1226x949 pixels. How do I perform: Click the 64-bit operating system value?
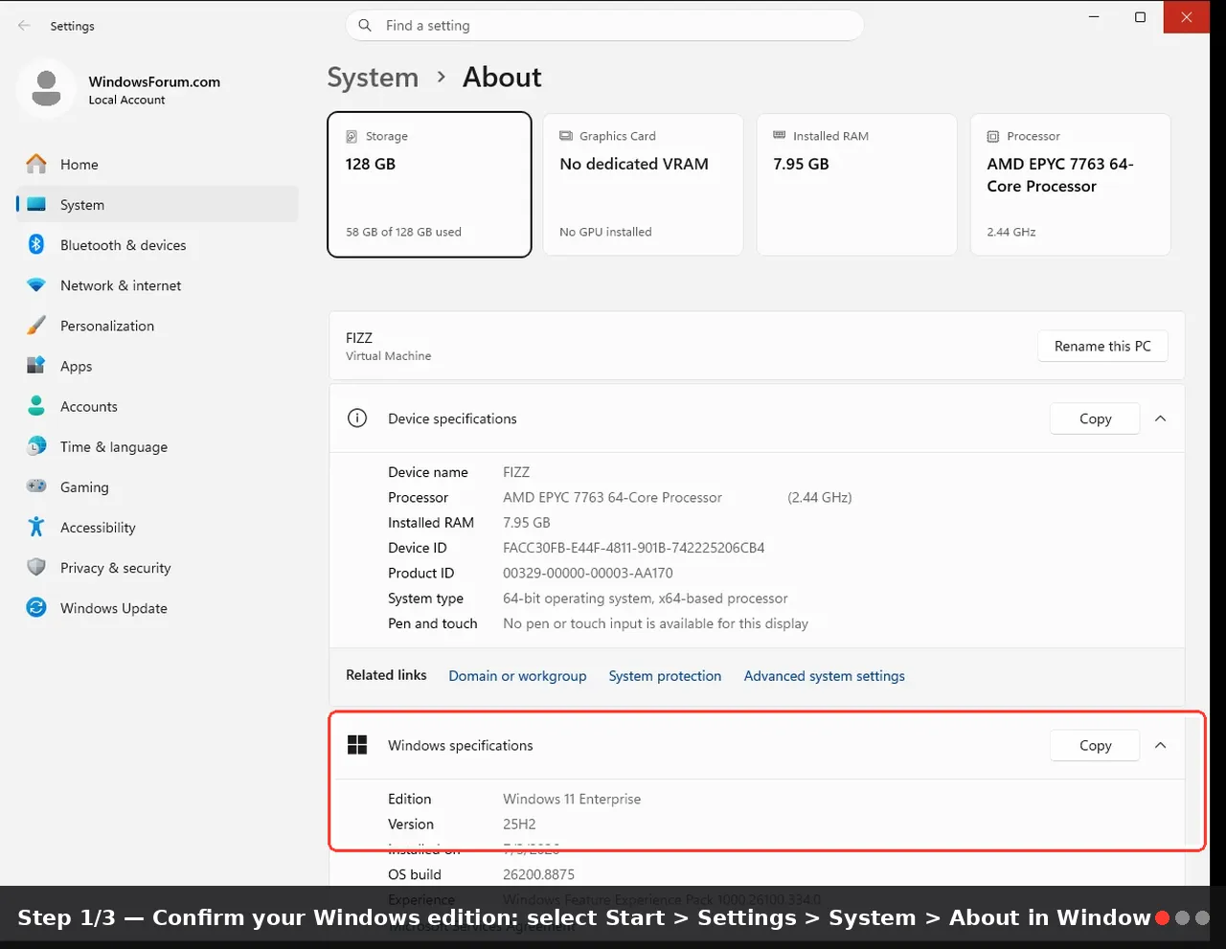tap(645, 599)
